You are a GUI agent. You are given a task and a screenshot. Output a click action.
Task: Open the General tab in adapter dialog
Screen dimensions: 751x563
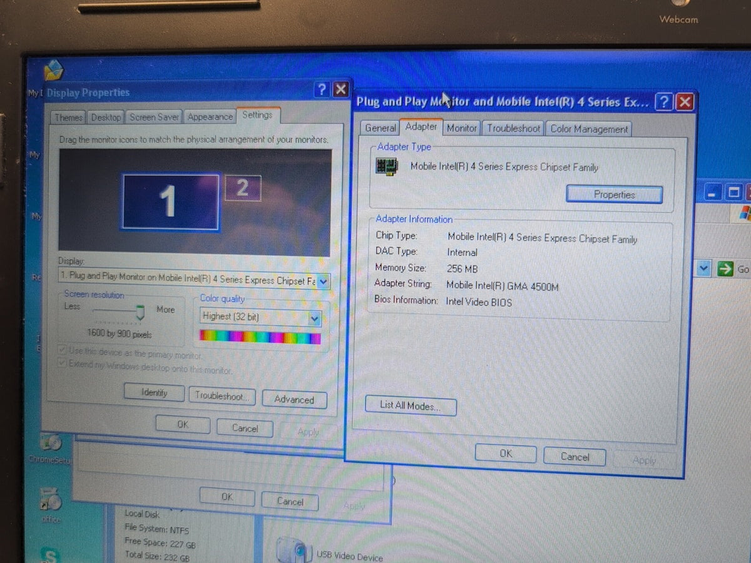tap(381, 128)
